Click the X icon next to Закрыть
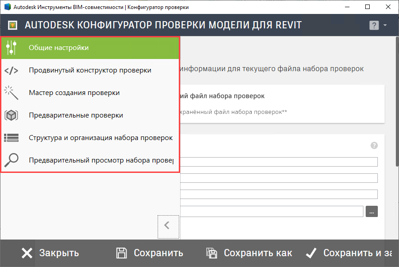Screen dimensions: 399x267 26,253
